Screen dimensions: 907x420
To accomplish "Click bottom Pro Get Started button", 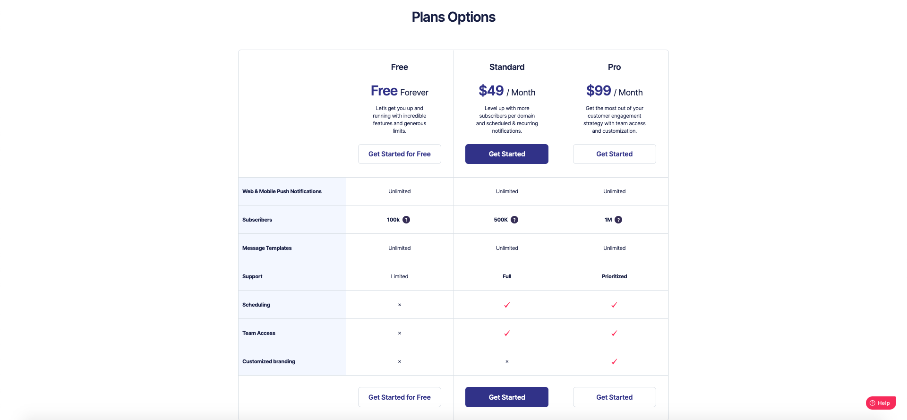I will coord(614,397).
